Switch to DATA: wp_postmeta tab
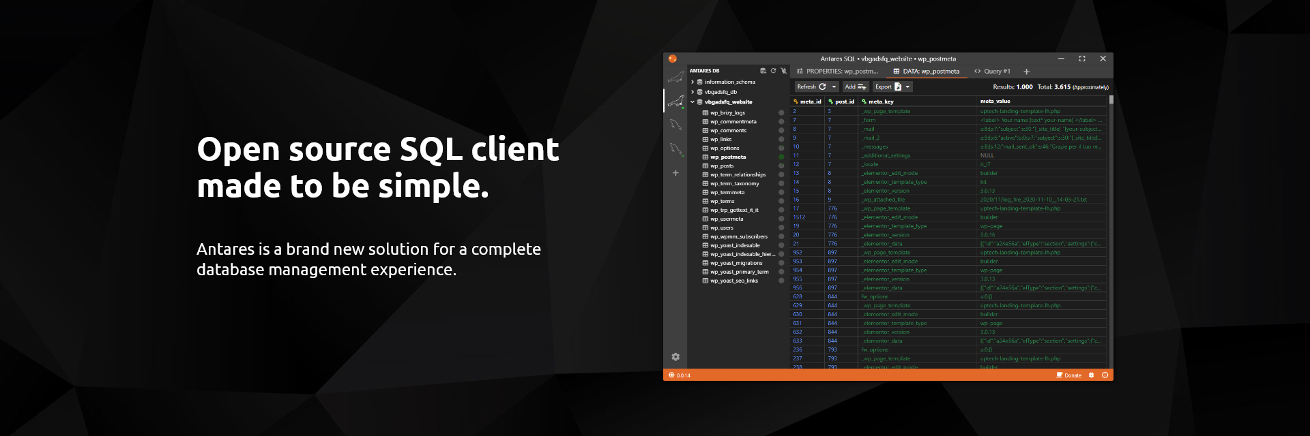The height and width of the screenshot is (436, 1310). click(926, 72)
